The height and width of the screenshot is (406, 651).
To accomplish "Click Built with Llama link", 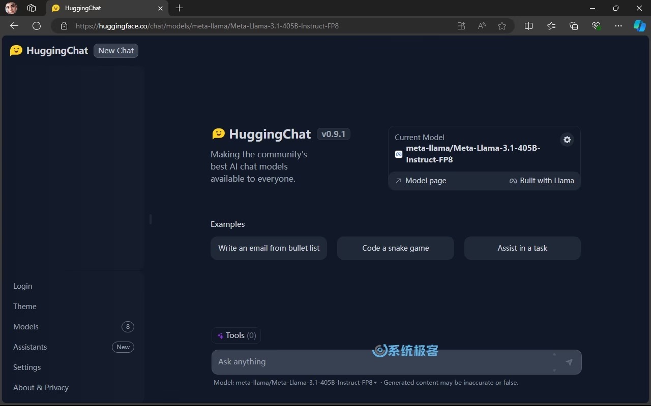I will (x=542, y=181).
